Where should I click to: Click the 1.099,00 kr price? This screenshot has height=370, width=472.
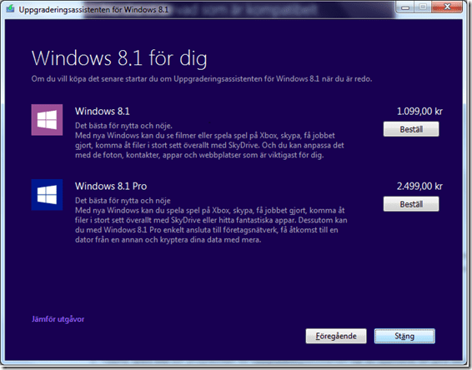coord(419,112)
